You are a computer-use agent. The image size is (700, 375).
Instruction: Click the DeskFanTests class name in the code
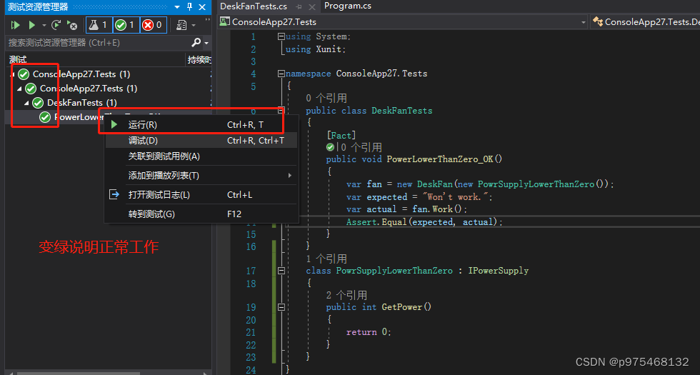[x=401, y=110]
